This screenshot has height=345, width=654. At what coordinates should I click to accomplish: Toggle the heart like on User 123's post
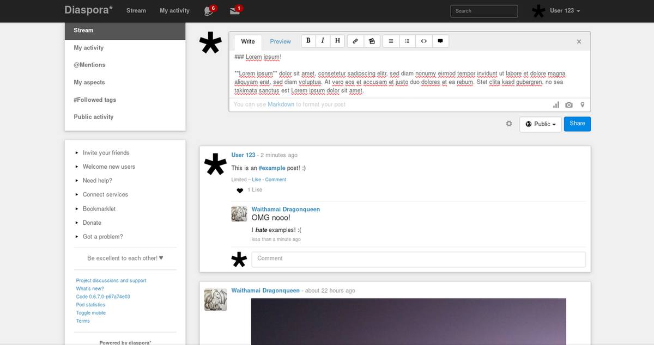(x=240, y=190)
